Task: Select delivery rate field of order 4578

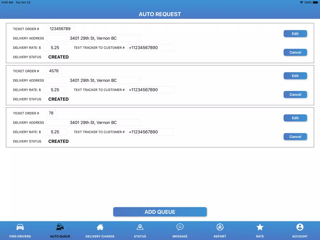Action: [55, 90]
